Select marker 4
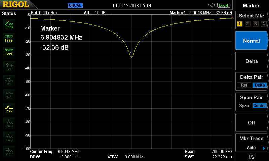This screenshot has width=269, height=161. click(x=264, y=24)
